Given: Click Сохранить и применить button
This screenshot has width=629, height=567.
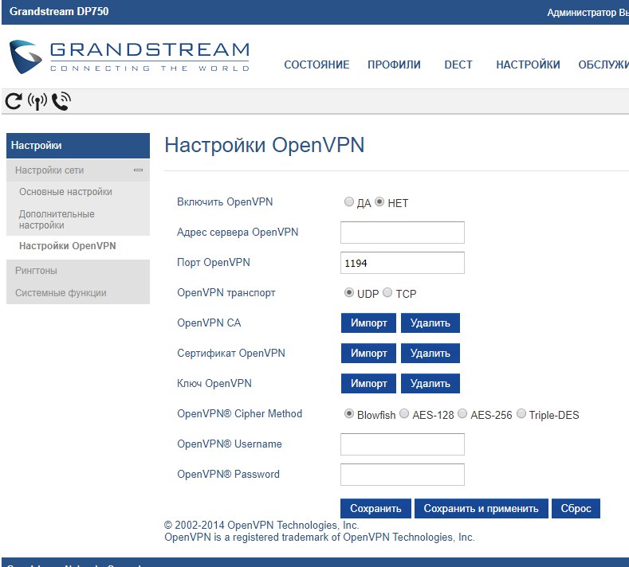Looking at the screenshot, I should [x=481, y=509].
